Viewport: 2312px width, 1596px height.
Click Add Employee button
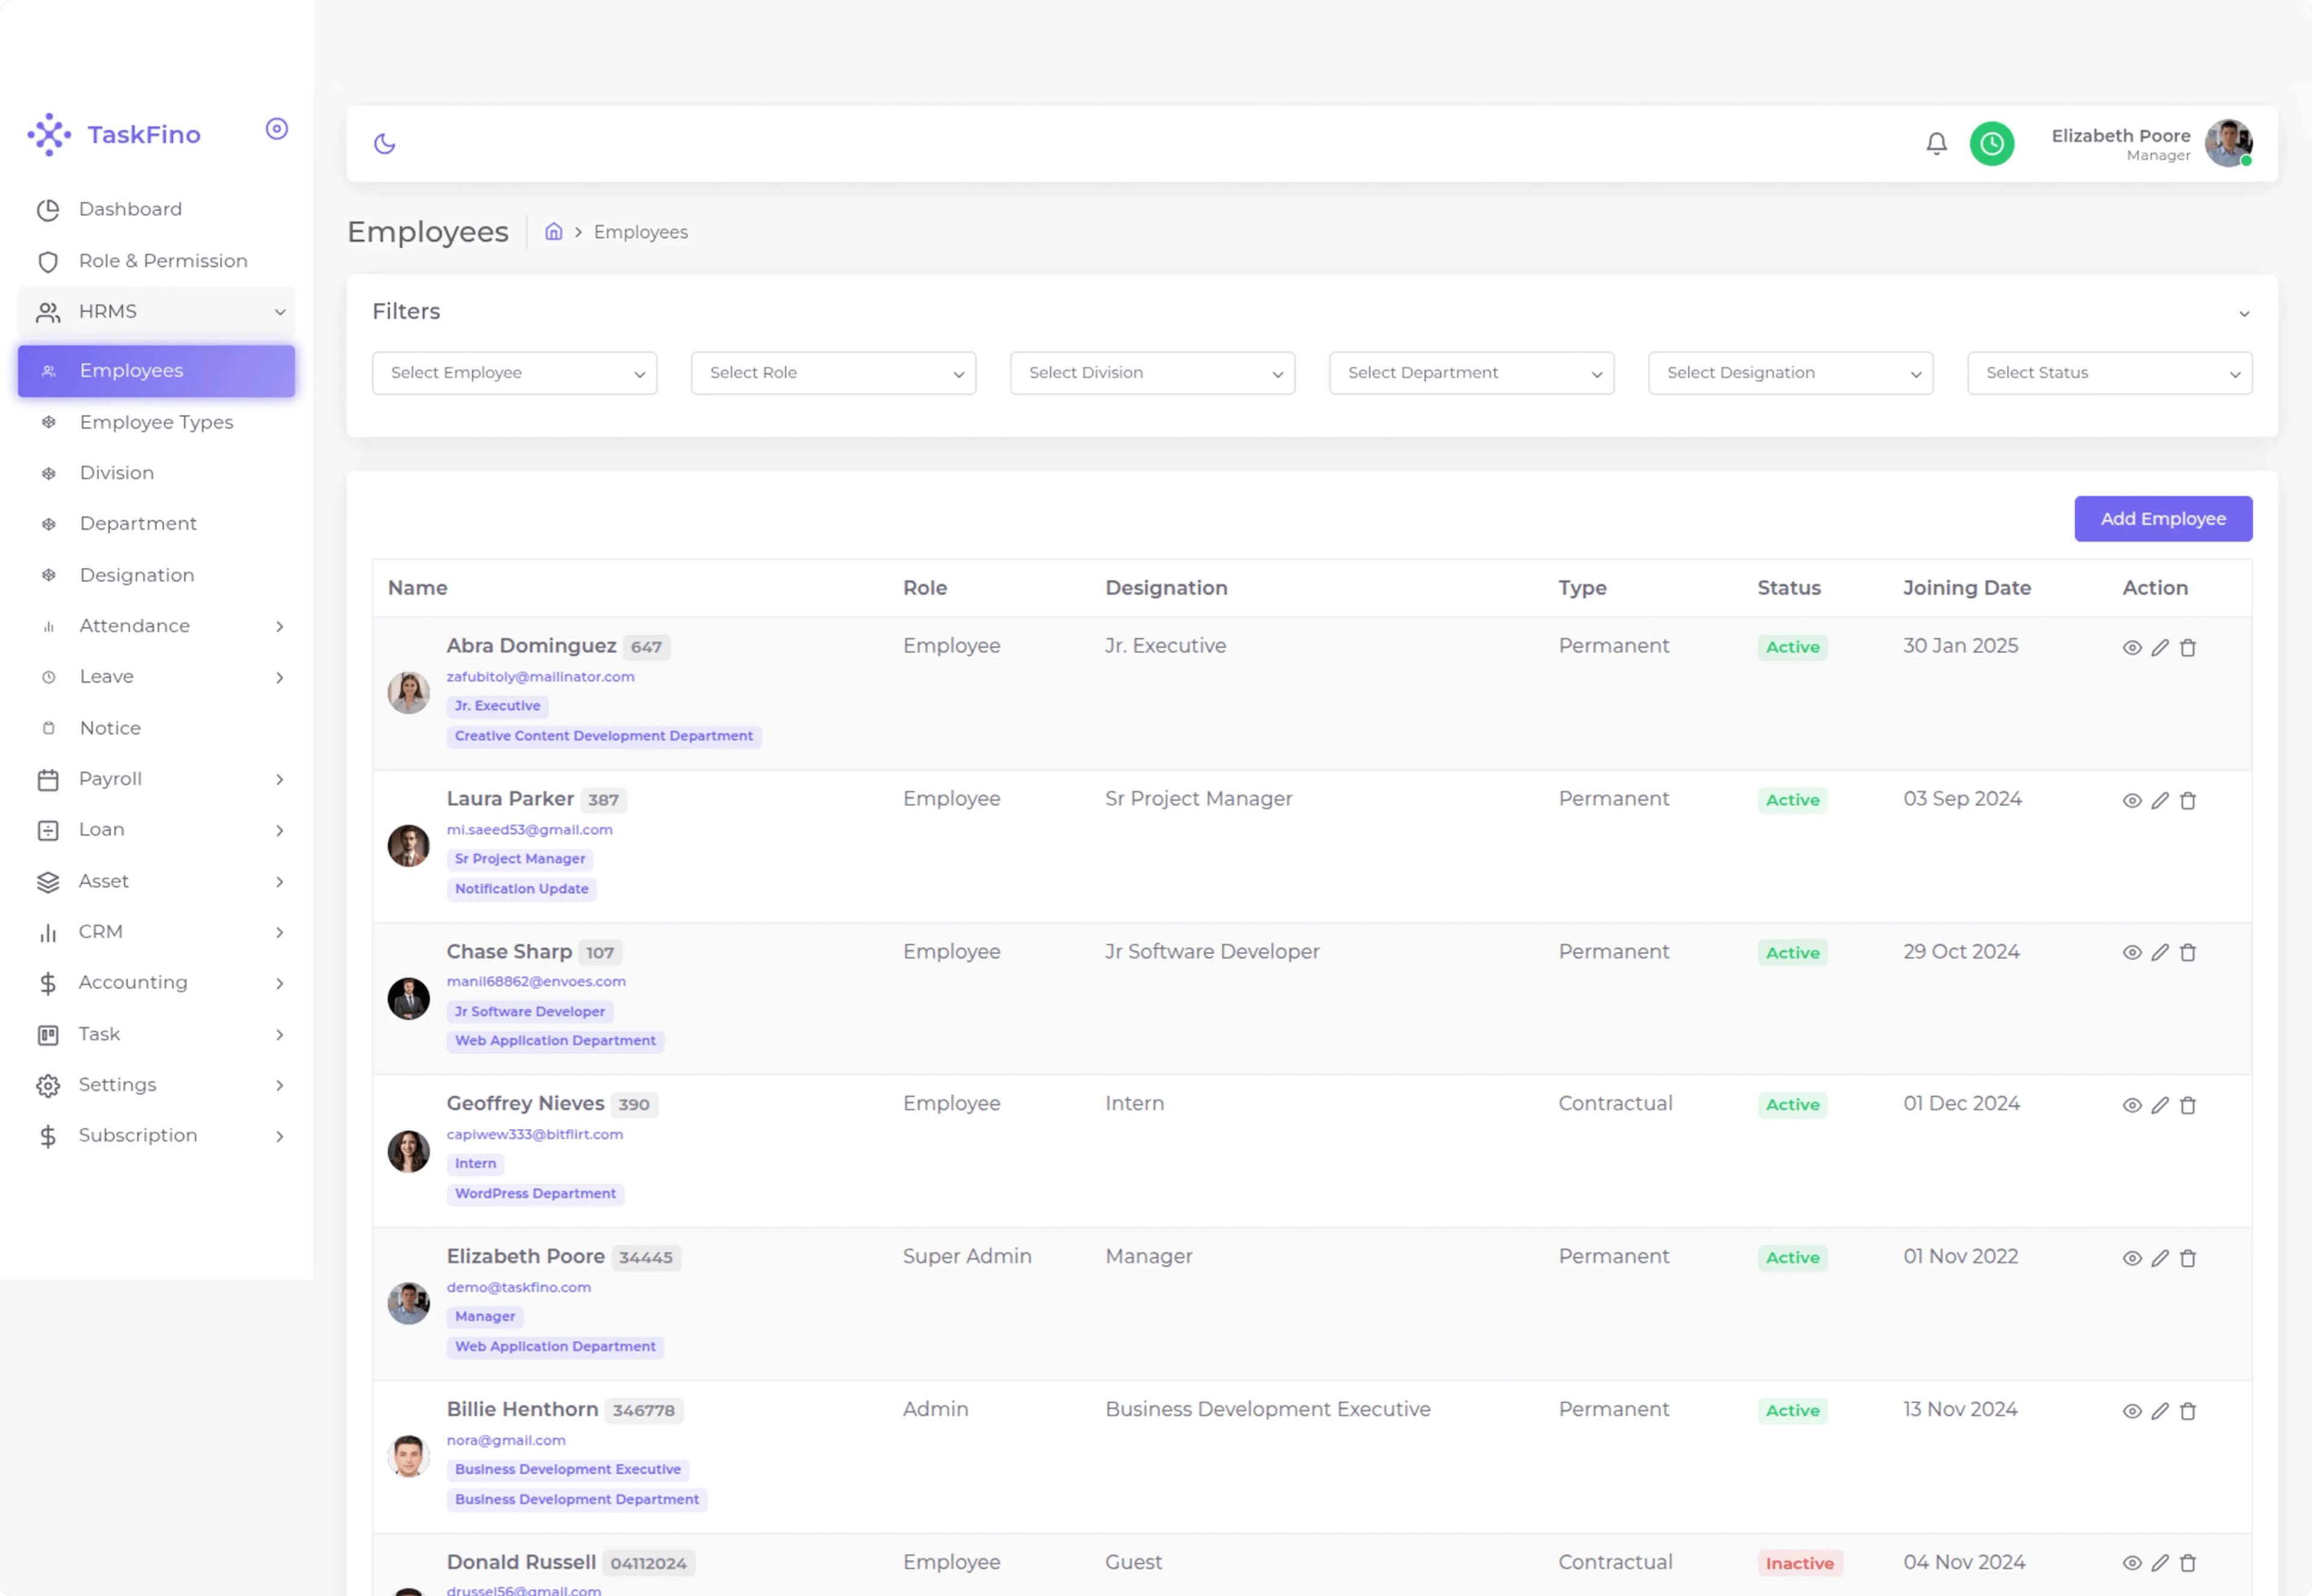[2162, 519]
